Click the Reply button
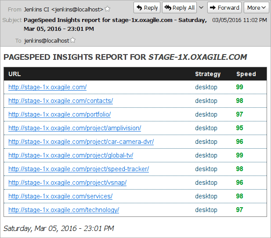The width and height of the screenshot is (271, 238). [147, 7]
